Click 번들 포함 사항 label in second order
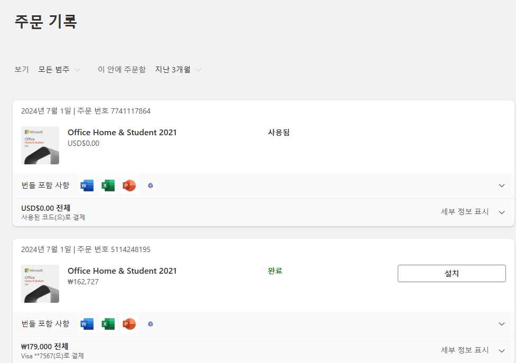This screenshot has height=363, width=516. click(x=45, y=324)
